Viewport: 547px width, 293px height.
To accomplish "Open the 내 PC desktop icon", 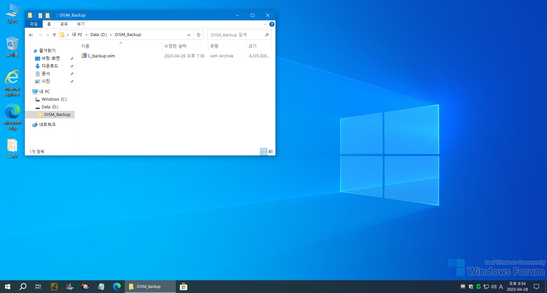I will 12,14.
